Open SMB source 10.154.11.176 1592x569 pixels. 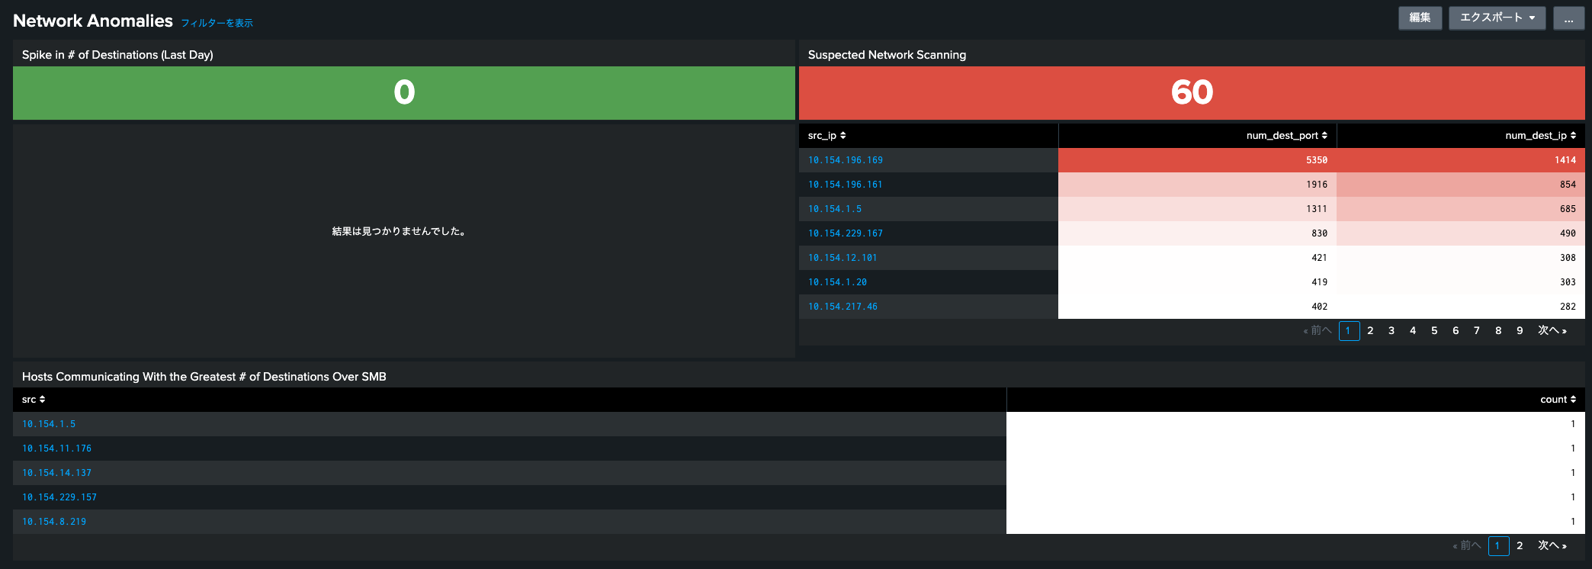[56, 448]
